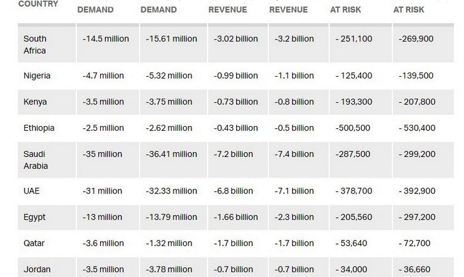Select the South Africa country cell

pos(35,44)
